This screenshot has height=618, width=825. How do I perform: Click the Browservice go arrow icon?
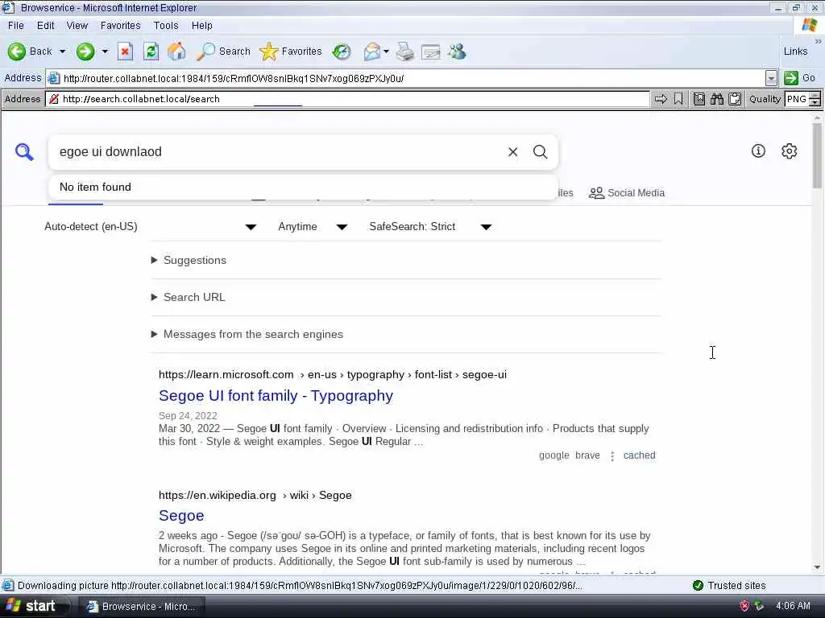[x=661, y=99]
